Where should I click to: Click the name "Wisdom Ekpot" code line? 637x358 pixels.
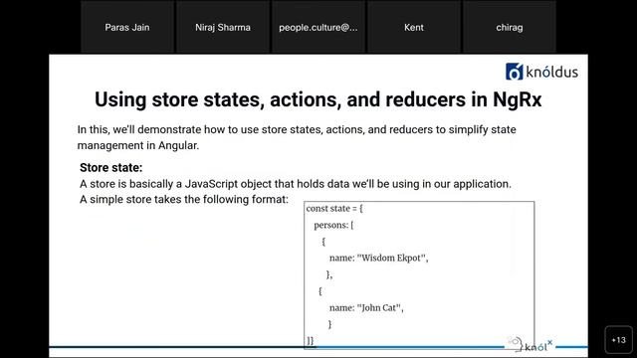pos(378,259)
